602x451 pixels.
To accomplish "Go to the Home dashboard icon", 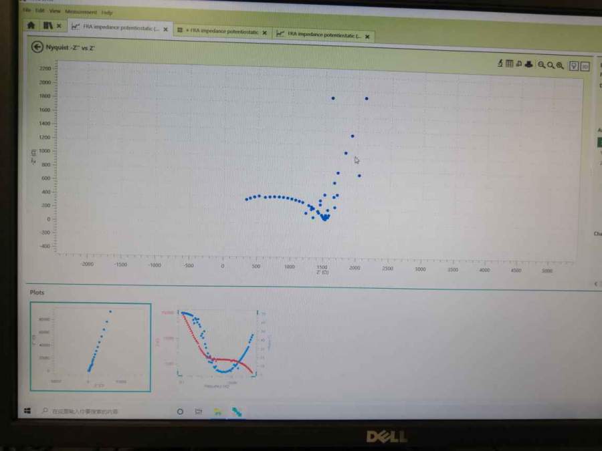I will 31,25.
